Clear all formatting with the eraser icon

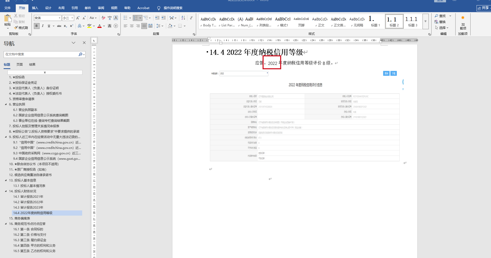coord(103,18)
